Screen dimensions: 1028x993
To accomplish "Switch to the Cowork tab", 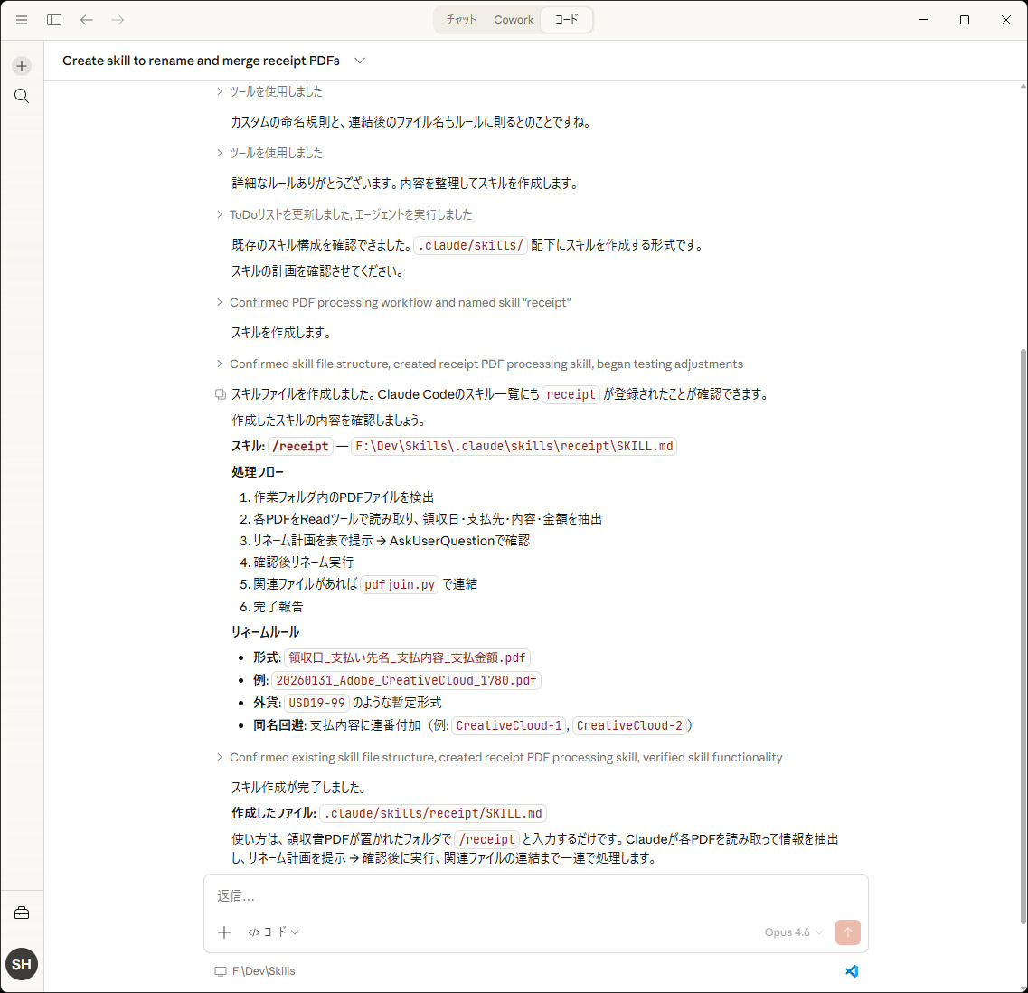I will click(x=513, y=19).
